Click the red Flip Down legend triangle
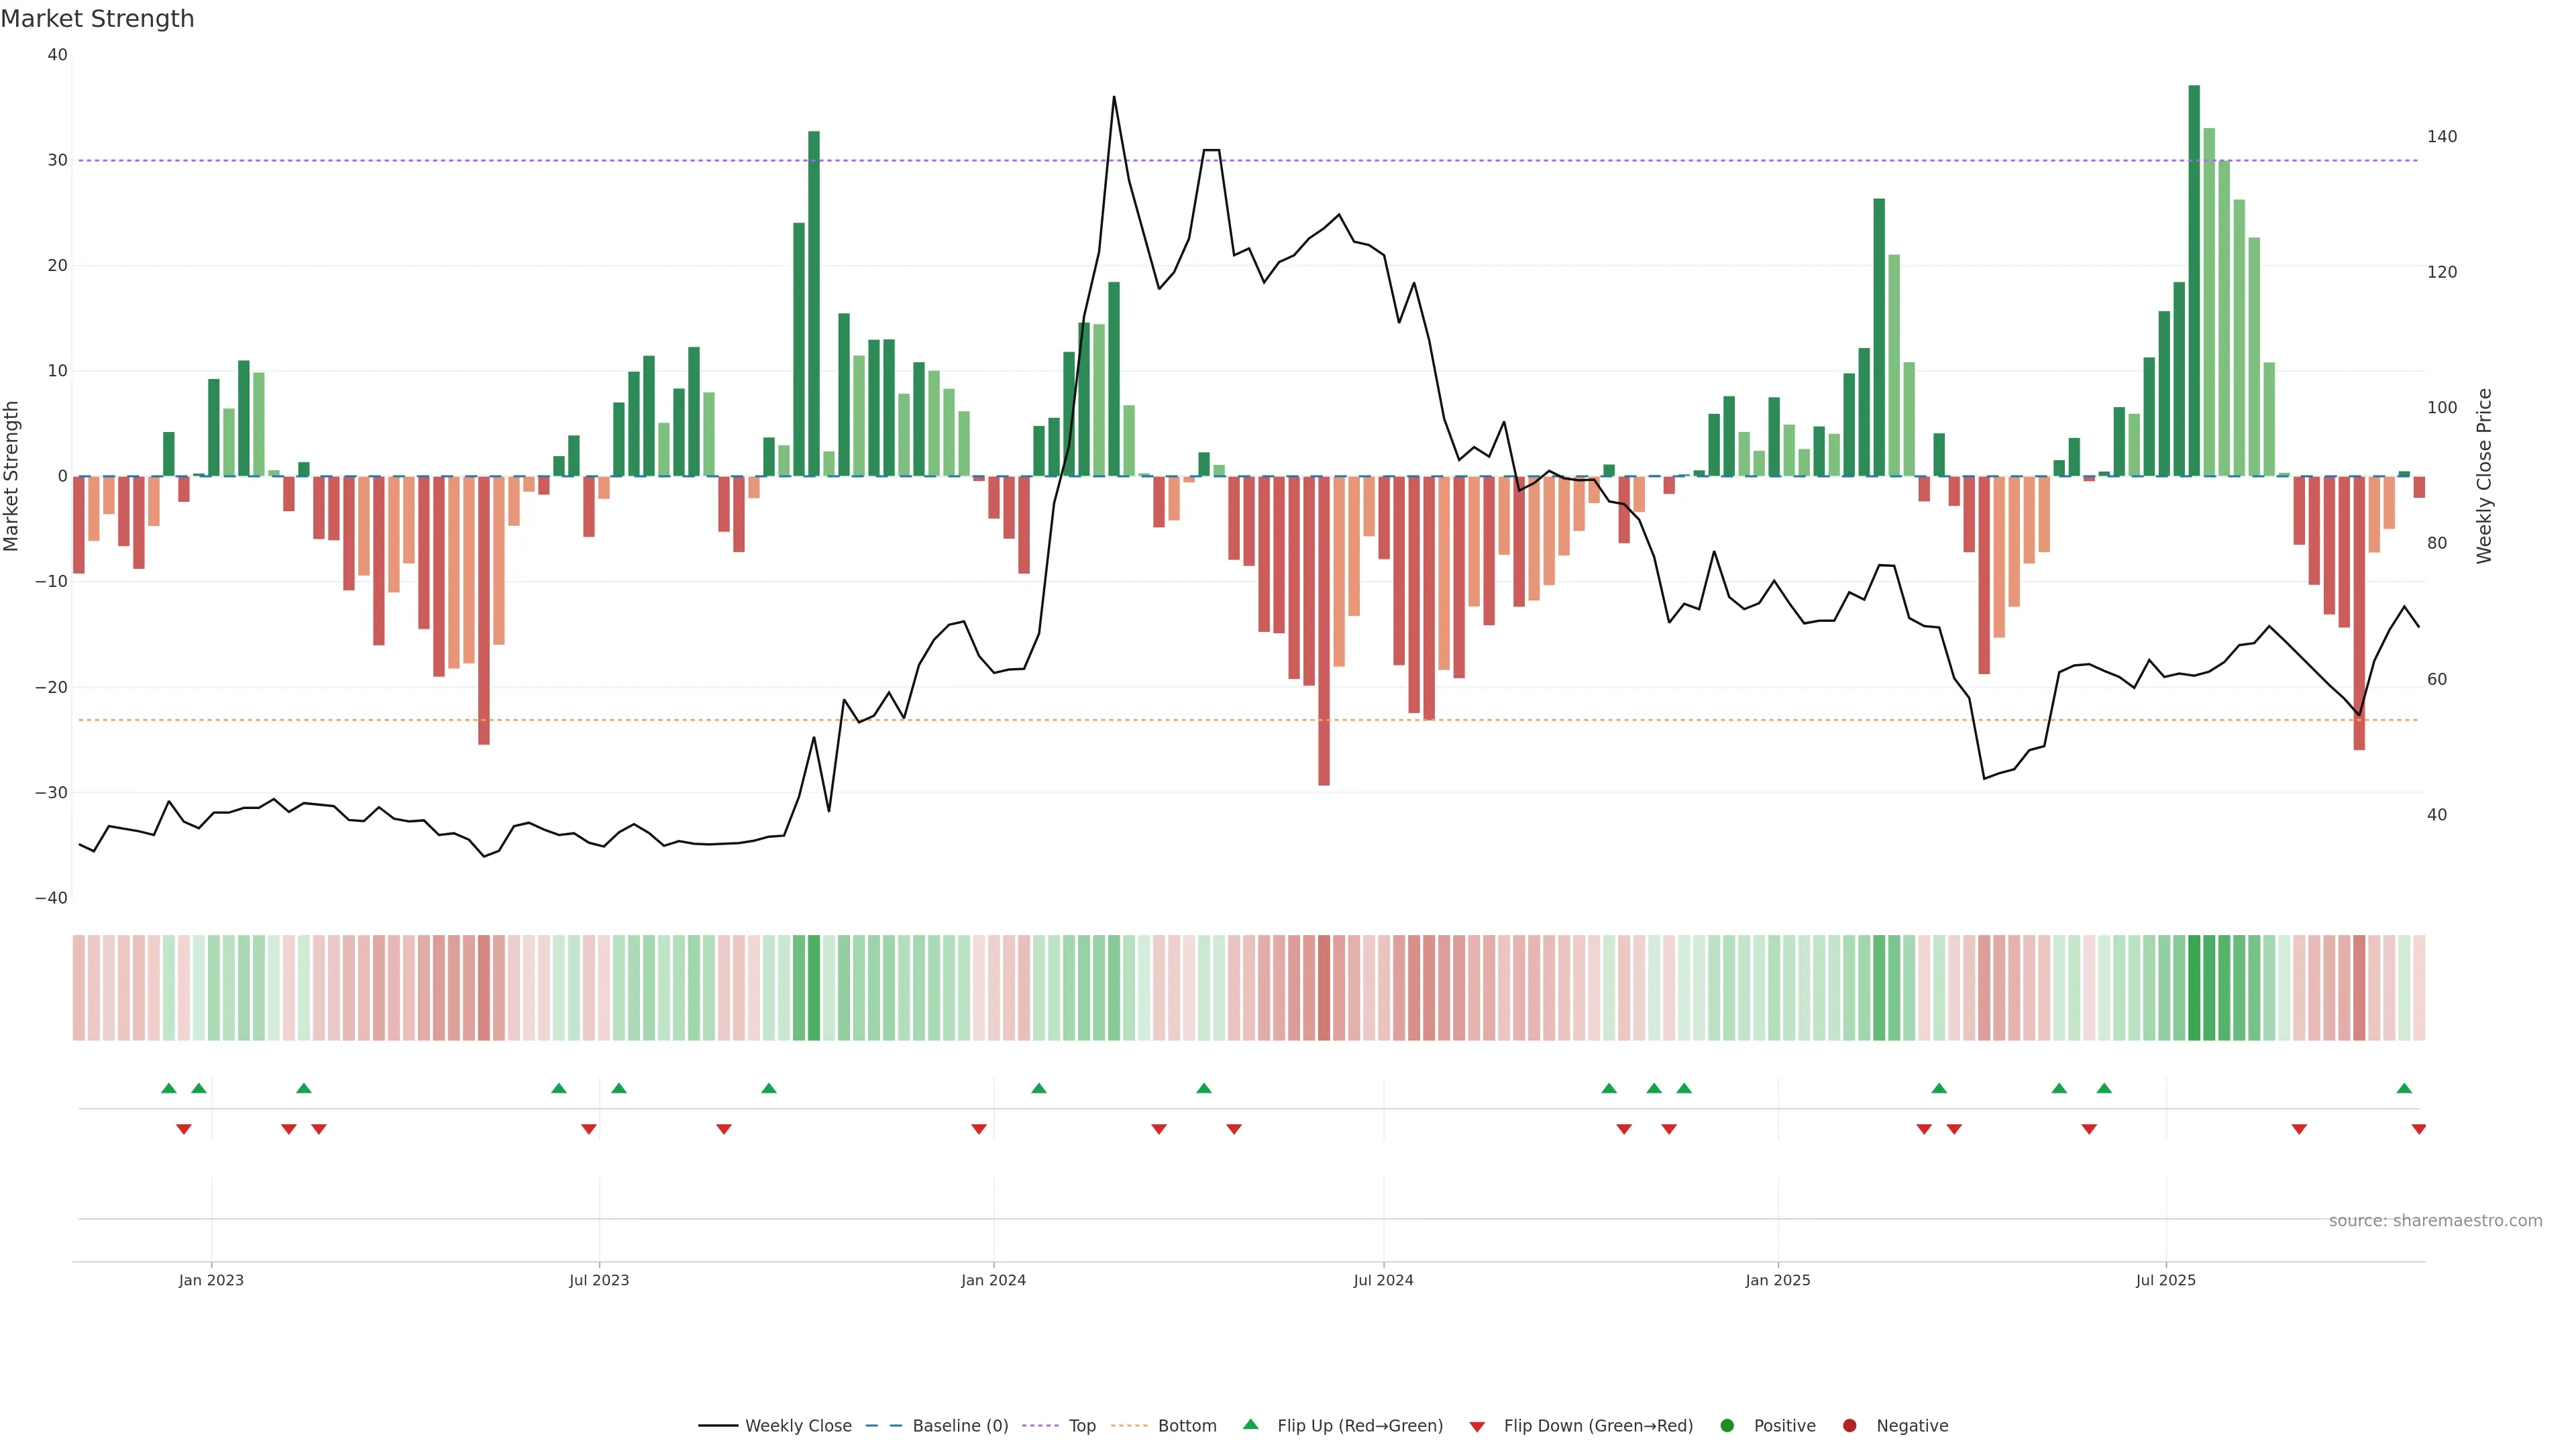The height and width of the screenshot is (1449, 2576). 1477,1427
